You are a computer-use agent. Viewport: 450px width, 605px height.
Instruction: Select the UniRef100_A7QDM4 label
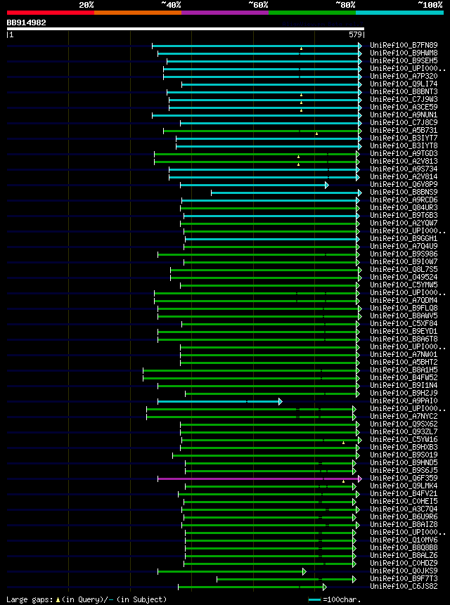(404, 300)
